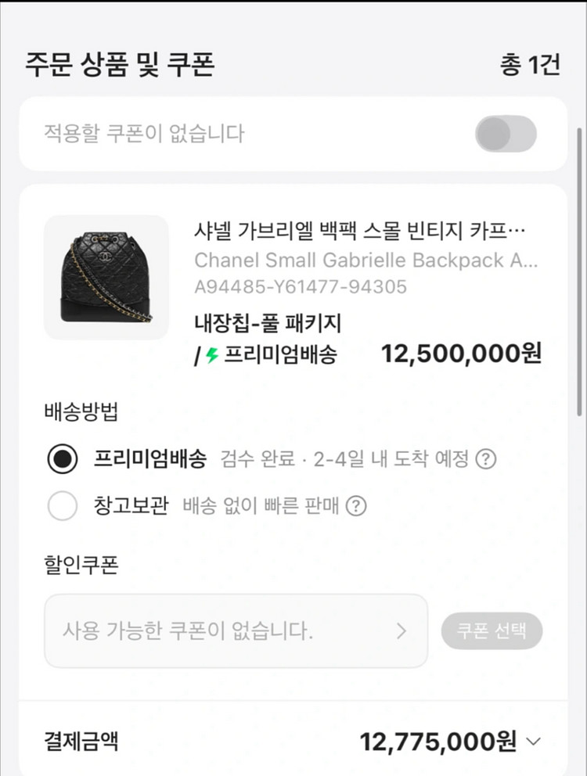587x776 pixels.
Task: Open help icon next to 창고보관 description
Action: pyautogui.click(x=355, y=506)
